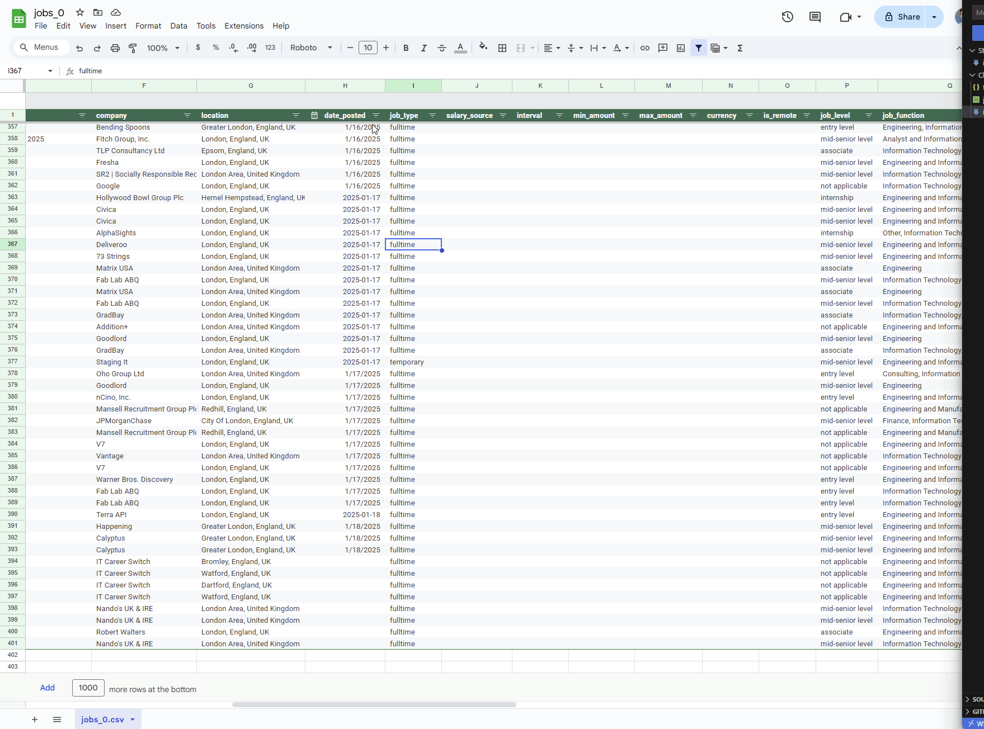Toggle bold formatting
This screenshot has height=729, width=984.
pos(406,48)
